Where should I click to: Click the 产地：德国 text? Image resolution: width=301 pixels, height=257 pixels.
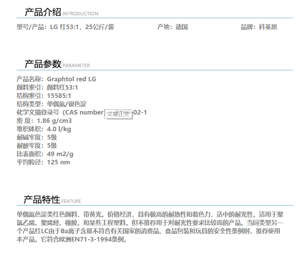[172, 27]
